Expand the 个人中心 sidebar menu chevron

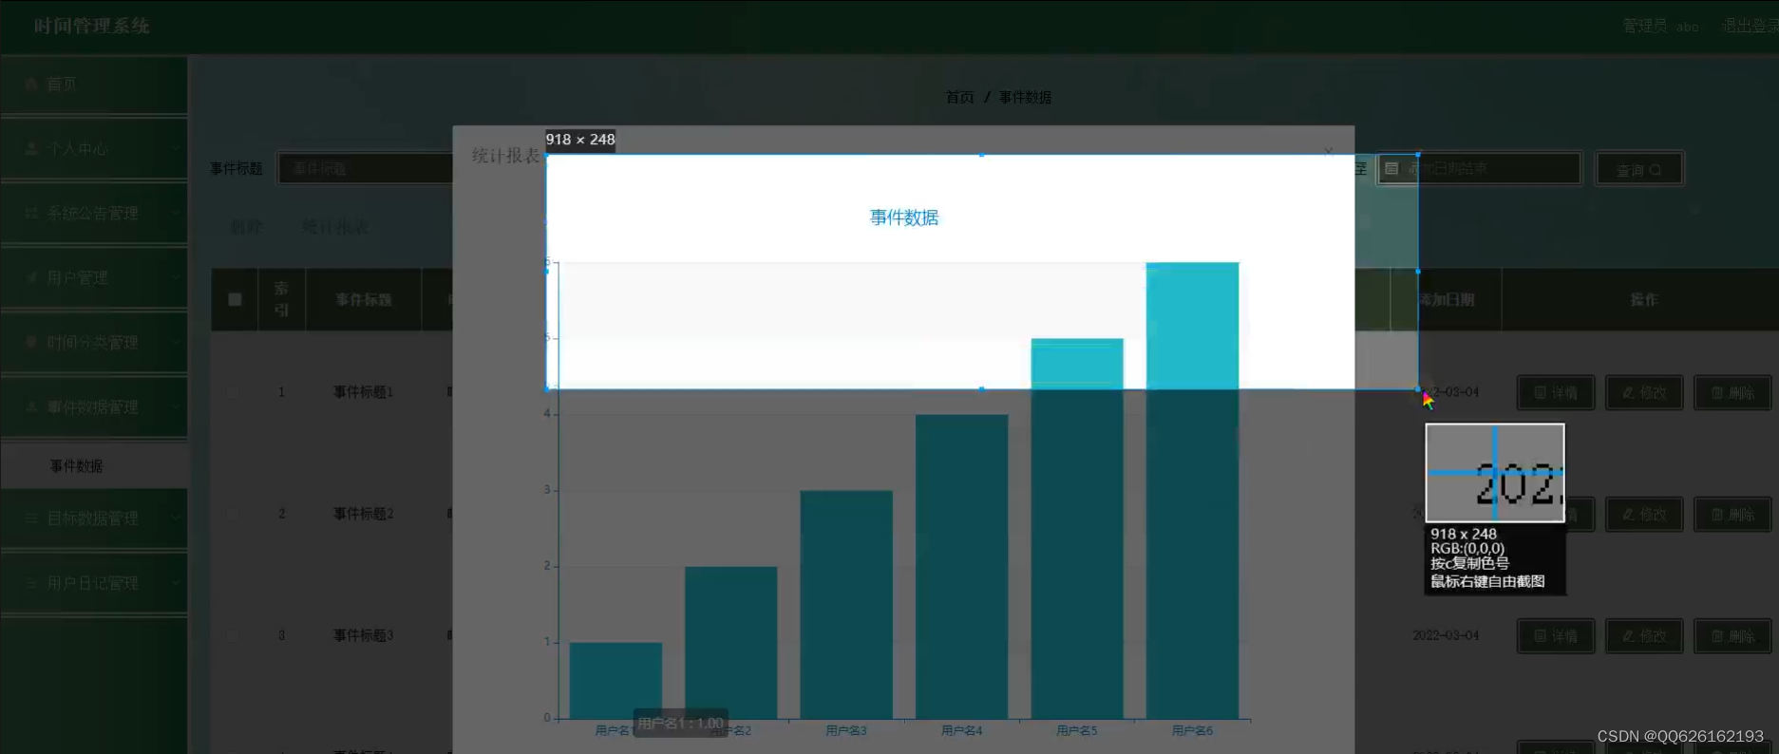tap(176, 149)
